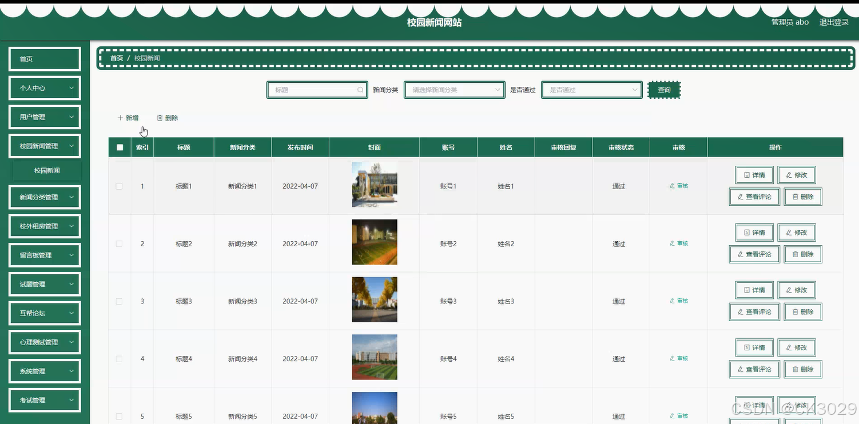
Task: Expand 互帮论坛 sidebar menu
Action: (45, 313)
